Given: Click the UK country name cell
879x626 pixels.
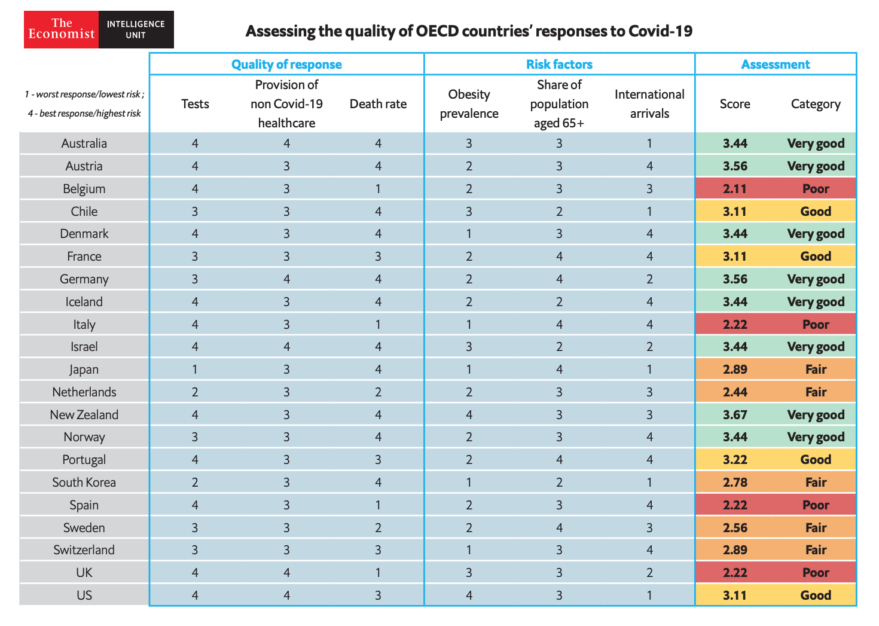Looking at the screenshot, I should pos(84,573).
